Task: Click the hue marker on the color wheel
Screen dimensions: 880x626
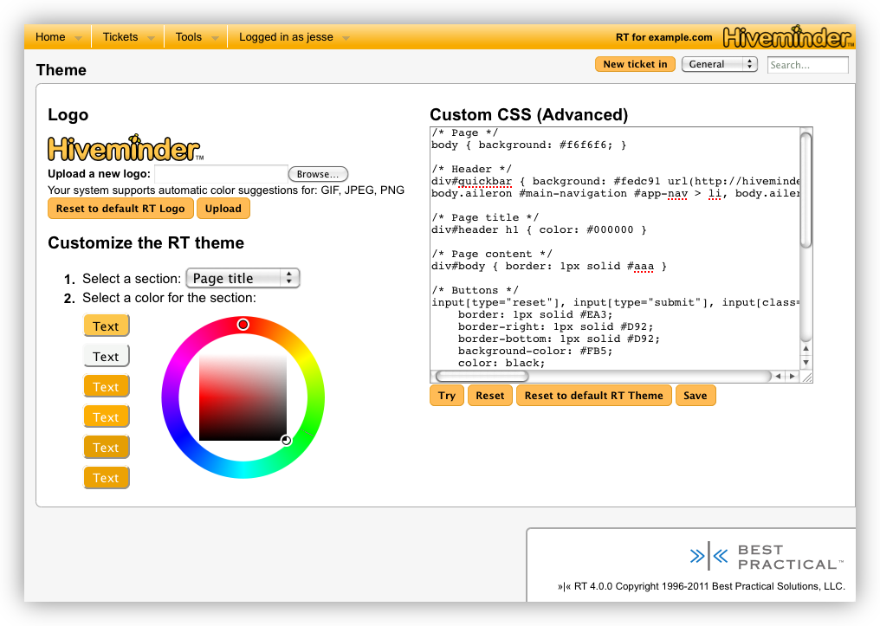Action: point(243,325)
